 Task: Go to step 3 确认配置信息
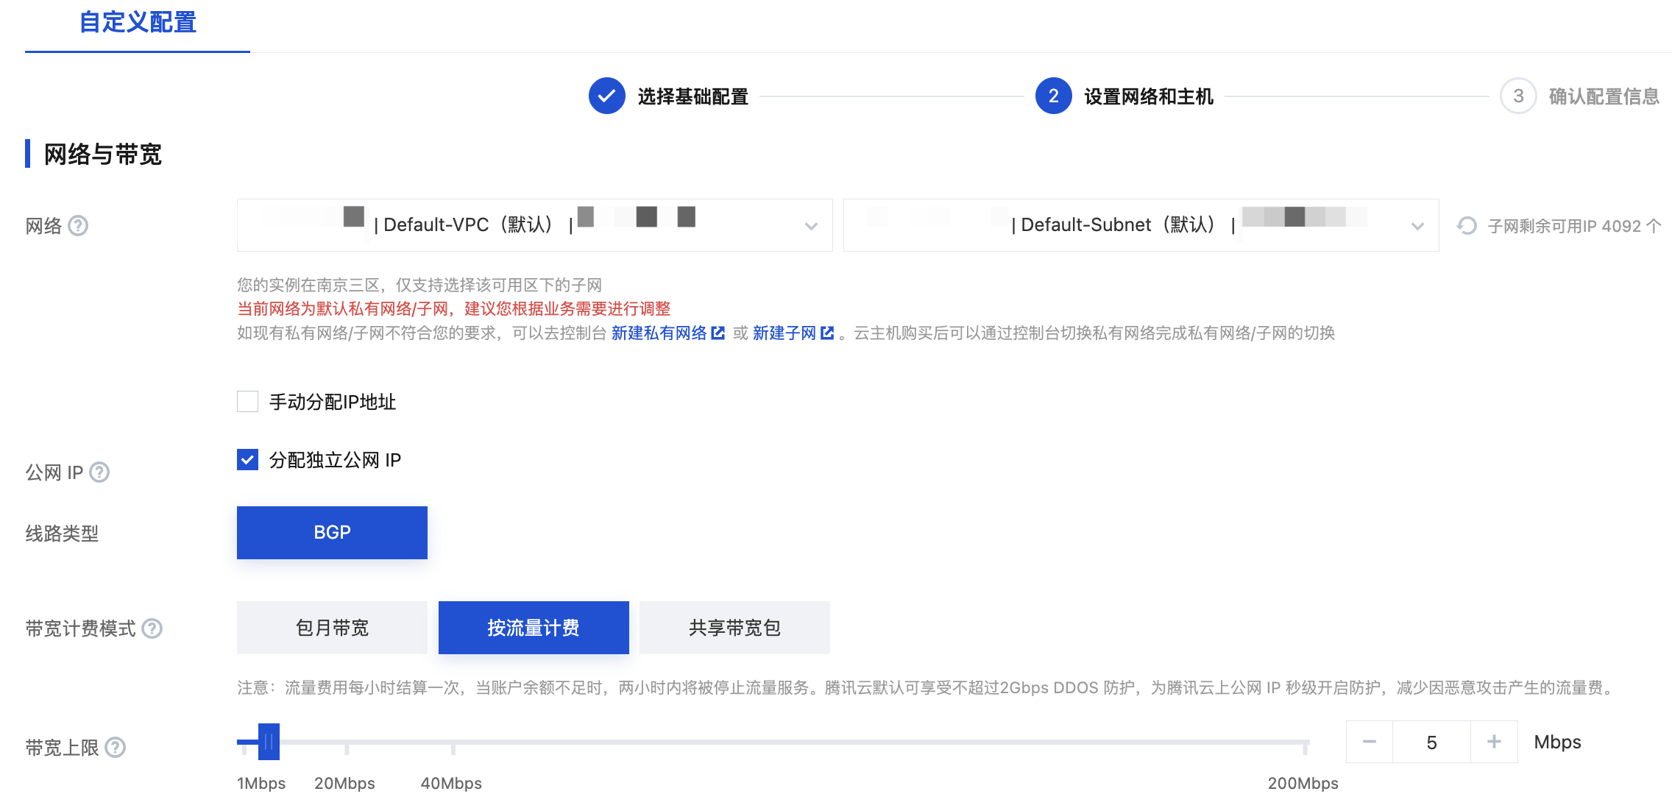pyautogui.click(x=1518, y=96)
